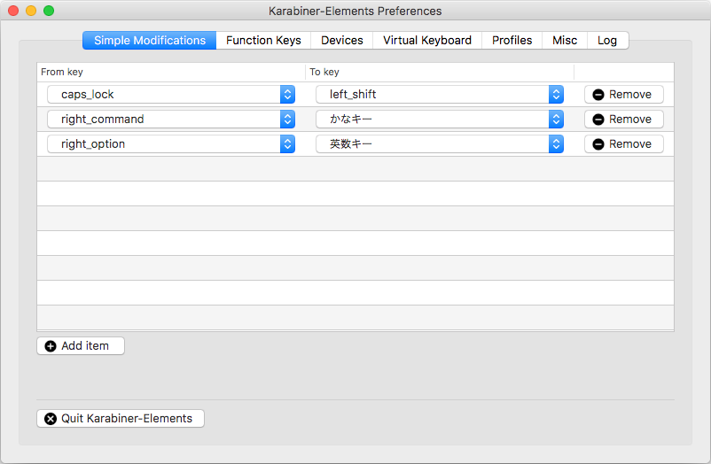
Task: View the Log tab
Action: [607, 41]
